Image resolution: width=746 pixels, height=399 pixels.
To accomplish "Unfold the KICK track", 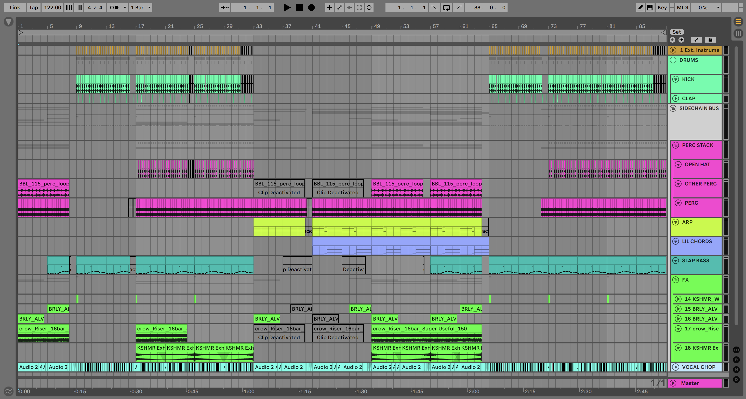I will (x=676, y=79).
